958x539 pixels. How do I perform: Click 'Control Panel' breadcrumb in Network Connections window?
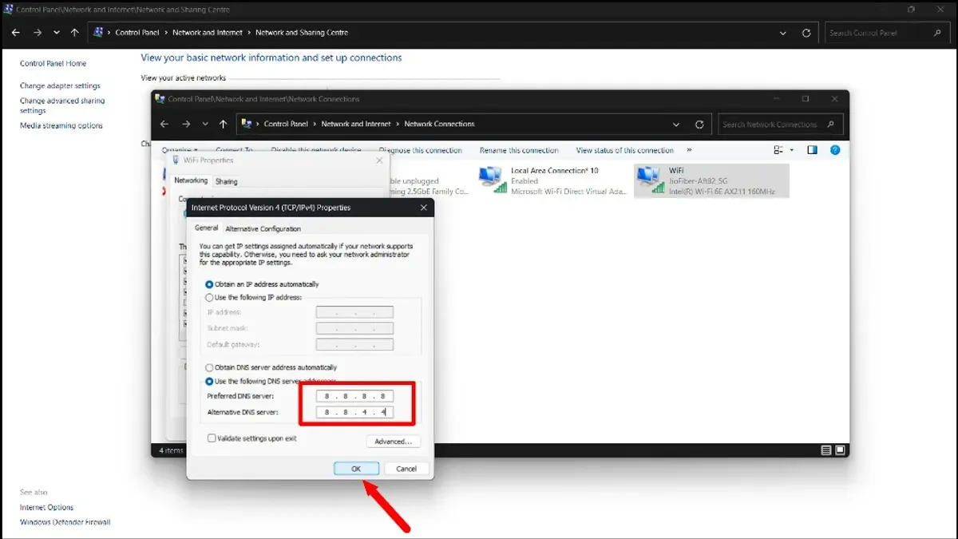pyautogui.click(x=287, y=125)
